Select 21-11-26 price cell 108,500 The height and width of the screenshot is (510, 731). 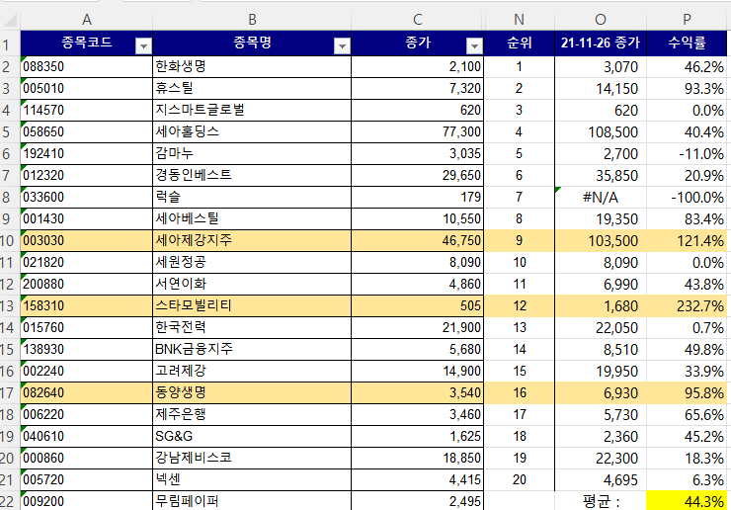601,132
